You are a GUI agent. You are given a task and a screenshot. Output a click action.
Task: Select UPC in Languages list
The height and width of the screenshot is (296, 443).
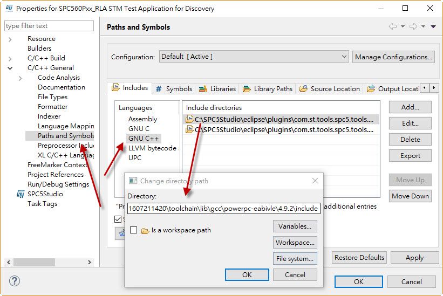pos(134,158)
